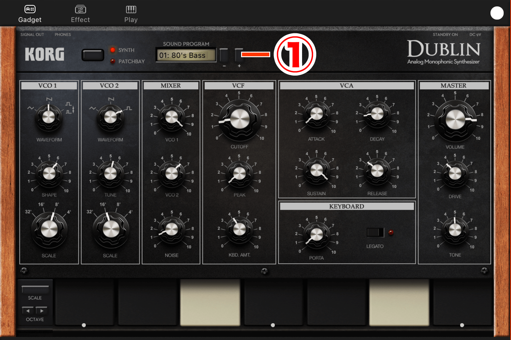The width and height of the screenshot is (511, 340).
Task: Click the SIGNAL OUT label
Action: click(32, 35)
